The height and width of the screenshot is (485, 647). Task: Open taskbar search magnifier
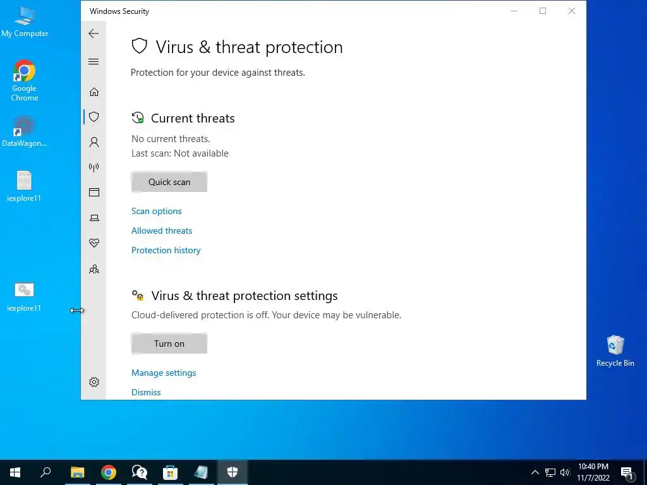coord(45,472)
